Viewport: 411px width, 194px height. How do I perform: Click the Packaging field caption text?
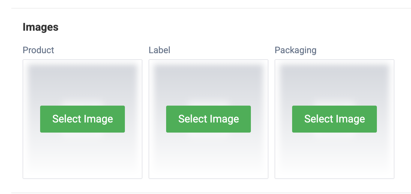click(x=295, y=50)
